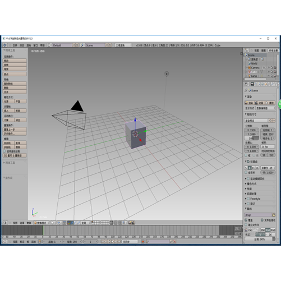
Task: Click the 结束: 250 end frame field in timeline
Action: (x=72, y=242)
